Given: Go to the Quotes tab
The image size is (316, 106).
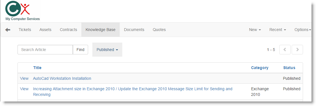Looking at the screenshot, I should (x=159, y=30).
